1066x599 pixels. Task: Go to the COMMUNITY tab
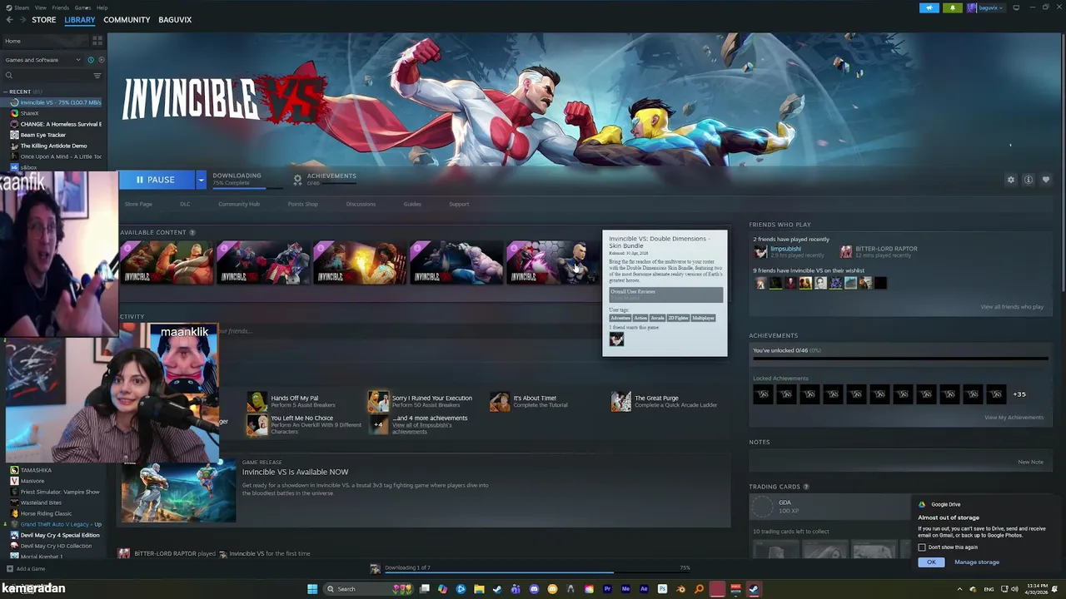(127, 20)
